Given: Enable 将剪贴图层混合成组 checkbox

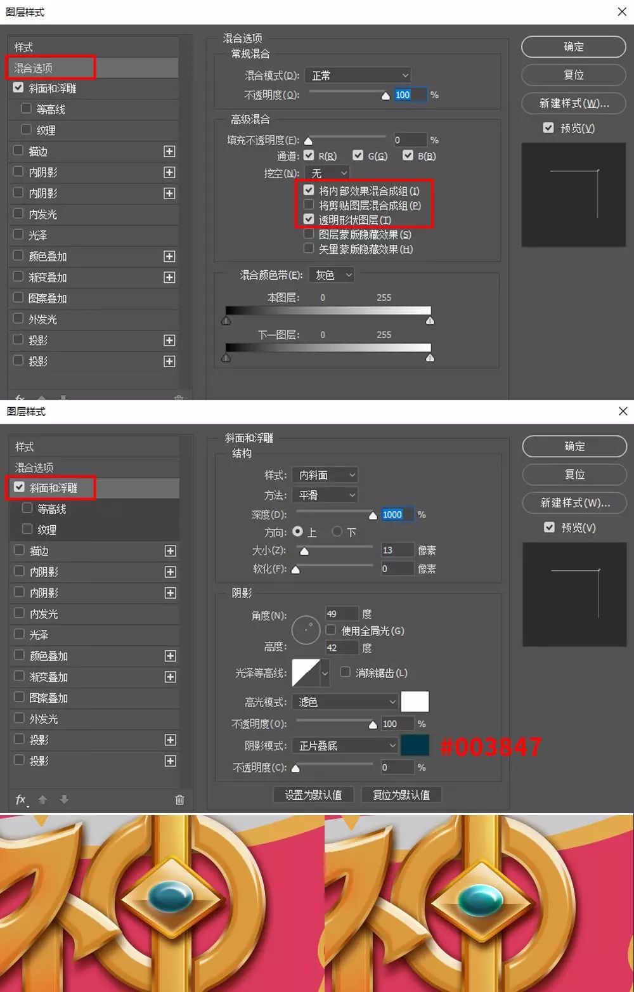Looking at the screenshot, I should tap(308, 205).
